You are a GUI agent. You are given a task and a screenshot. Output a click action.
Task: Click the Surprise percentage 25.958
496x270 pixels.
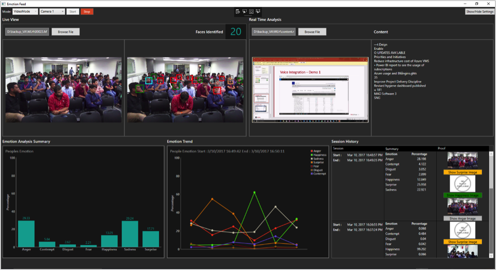click(422, 184)
